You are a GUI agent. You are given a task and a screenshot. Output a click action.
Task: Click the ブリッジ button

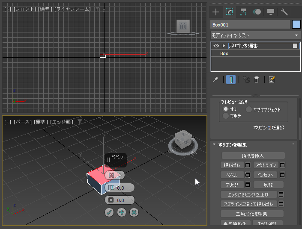click(x=232, y=185)
